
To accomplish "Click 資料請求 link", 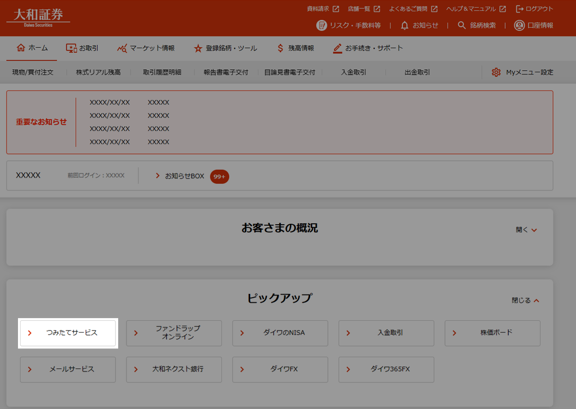I will click(318, 9).
